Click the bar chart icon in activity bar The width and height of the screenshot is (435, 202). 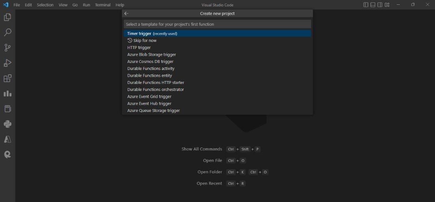click(x=8, y=94)
